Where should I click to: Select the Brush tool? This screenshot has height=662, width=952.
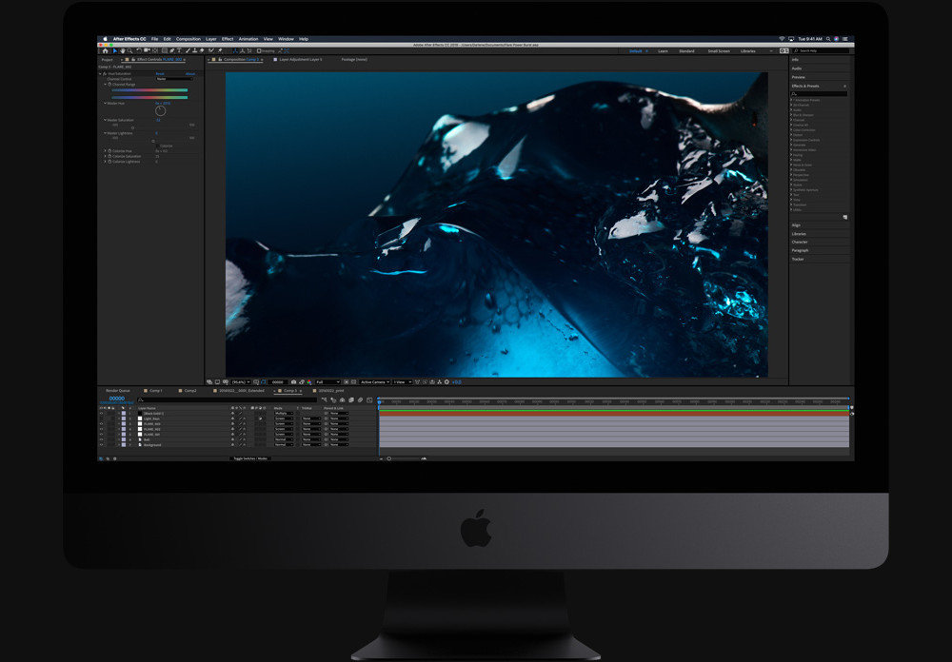188,50
